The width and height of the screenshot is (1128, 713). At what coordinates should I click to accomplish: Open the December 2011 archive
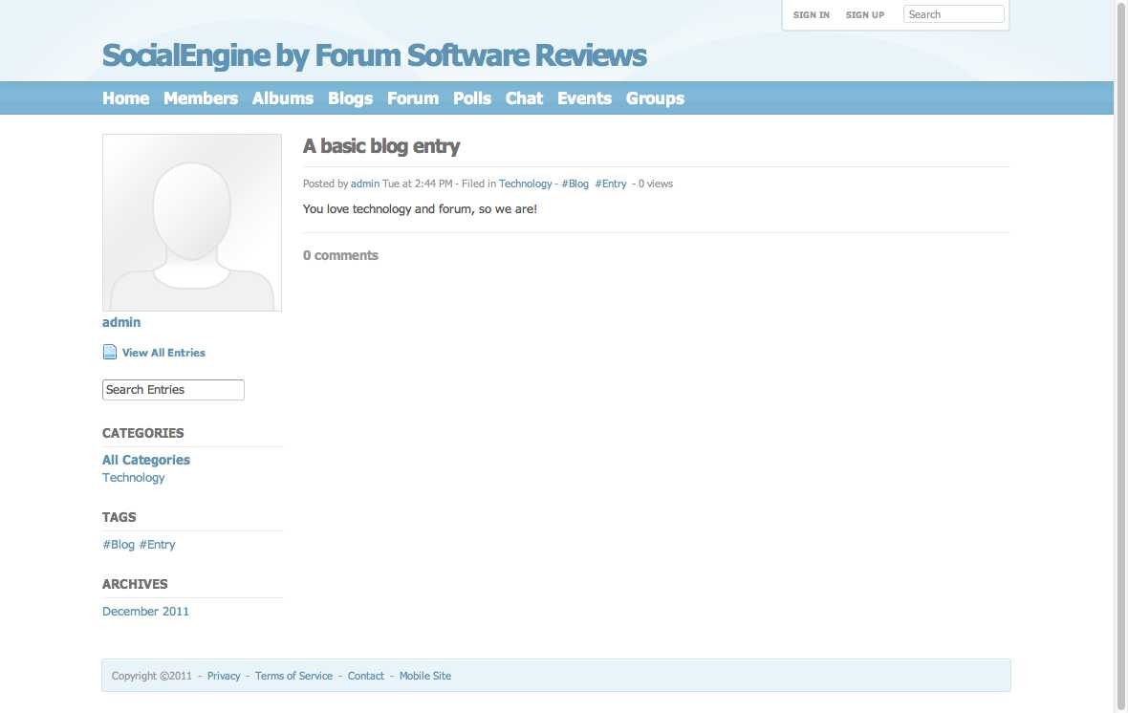pyautogui.click(x=145, y=611)
